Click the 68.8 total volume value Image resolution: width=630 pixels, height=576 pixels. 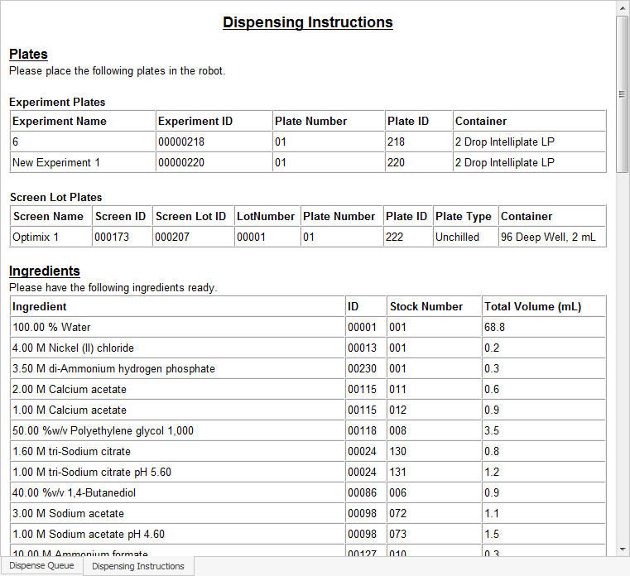[495, 328]
